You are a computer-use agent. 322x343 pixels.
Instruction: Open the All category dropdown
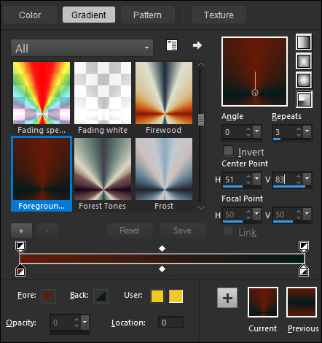tap(82, 48)
